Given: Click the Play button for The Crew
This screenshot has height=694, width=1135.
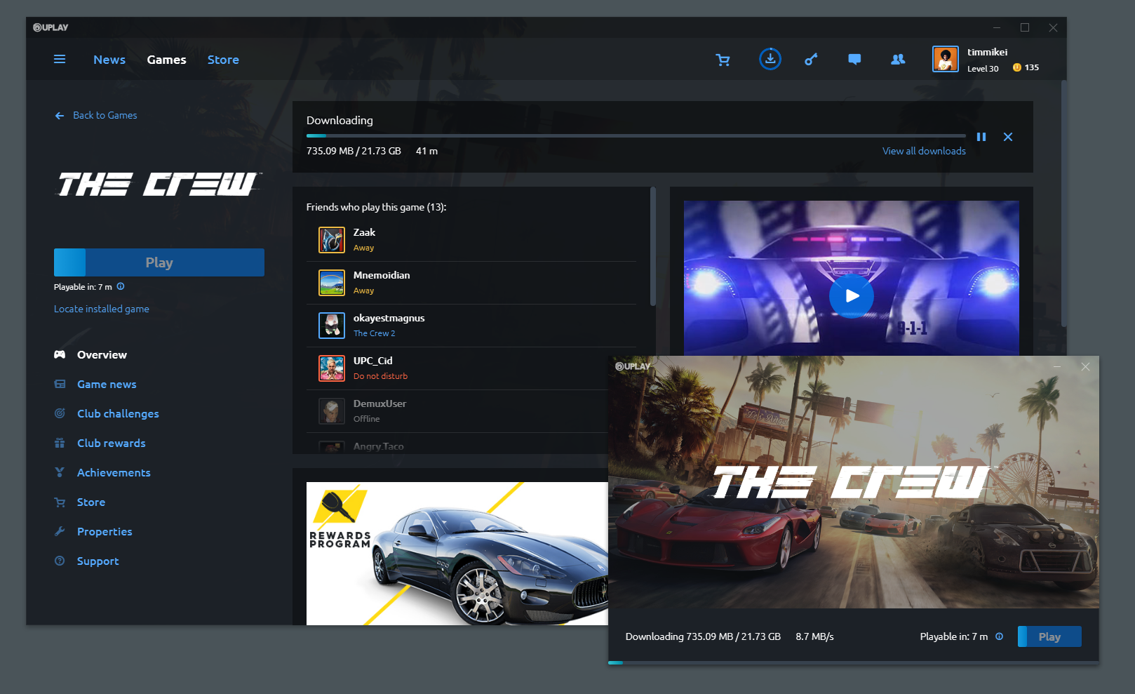Looking at the screenshot, I should pos(159,262).
